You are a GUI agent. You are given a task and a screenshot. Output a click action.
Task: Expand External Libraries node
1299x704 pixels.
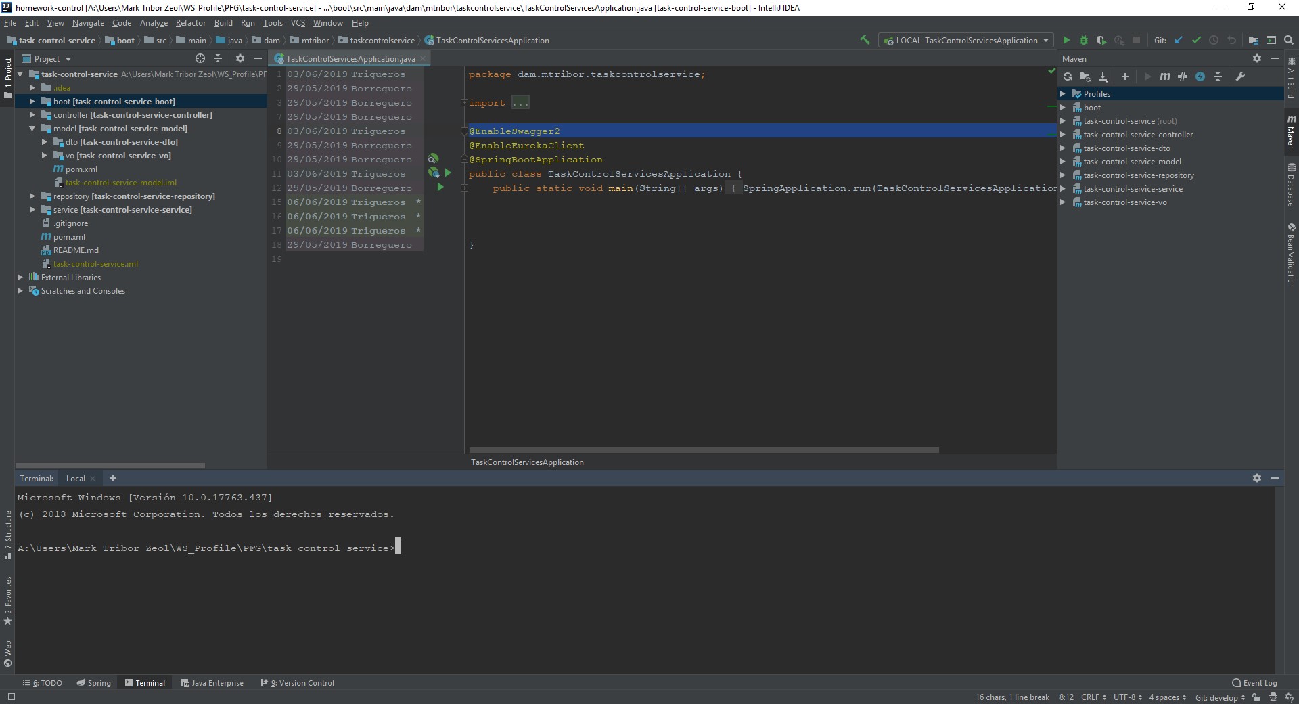pos(20,278)
